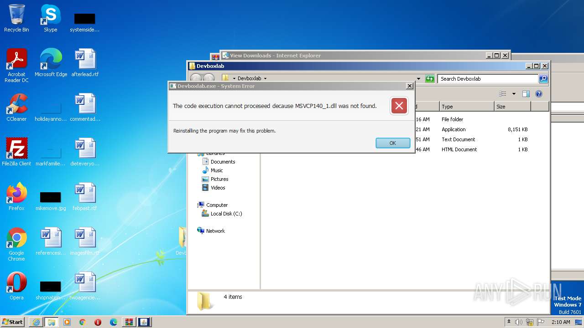The image size is (584, 328).
Task: Sort by the Type column header
Action: point(467,106)
